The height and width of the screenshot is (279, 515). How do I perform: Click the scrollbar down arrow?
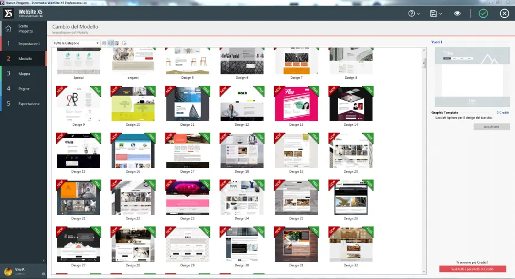423,272
